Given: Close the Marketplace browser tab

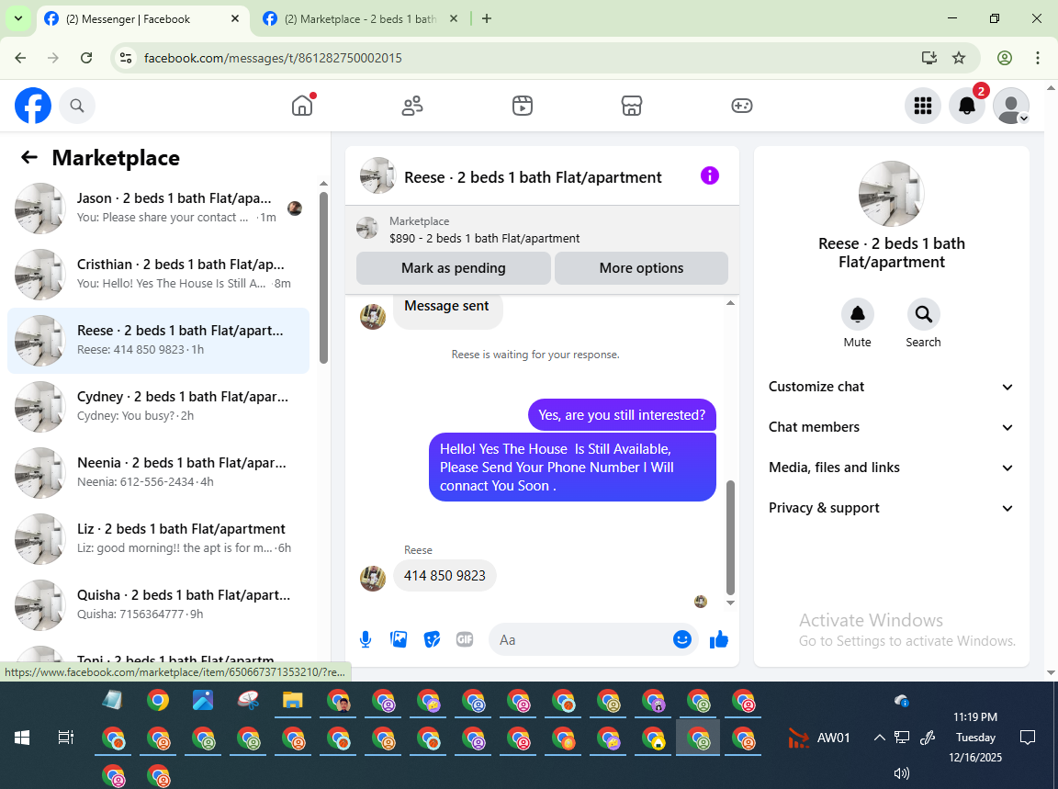Looking at the screenshot, I should click(454, 19).
